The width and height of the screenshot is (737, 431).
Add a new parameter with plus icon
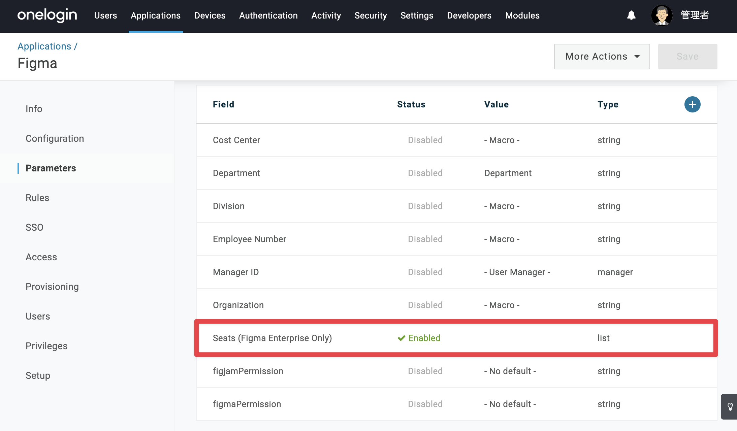click(692, 104)
